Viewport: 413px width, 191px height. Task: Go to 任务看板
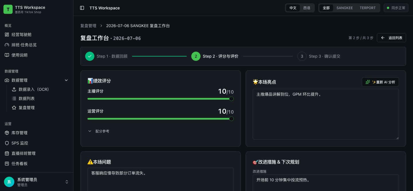pos(37,164)
